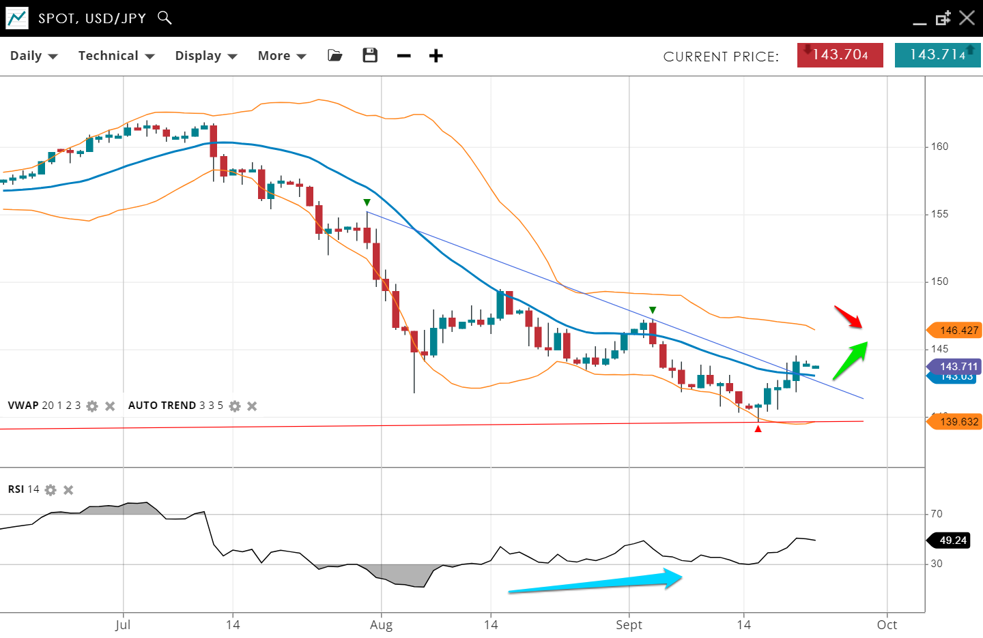Open RSI indicator settings gear
983x638 pixels.
[x=51, y=490]
